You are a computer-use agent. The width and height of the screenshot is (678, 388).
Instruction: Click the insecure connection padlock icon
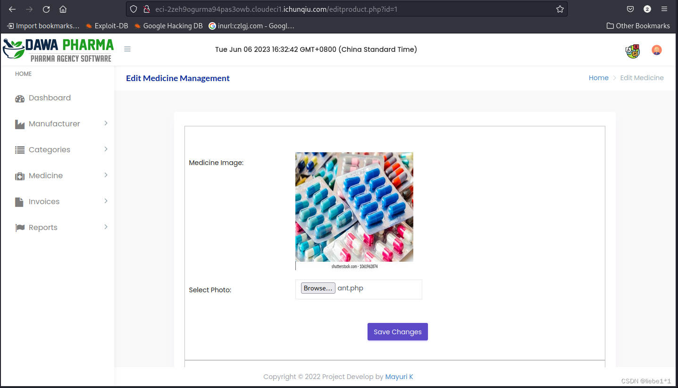pos(146,9)
